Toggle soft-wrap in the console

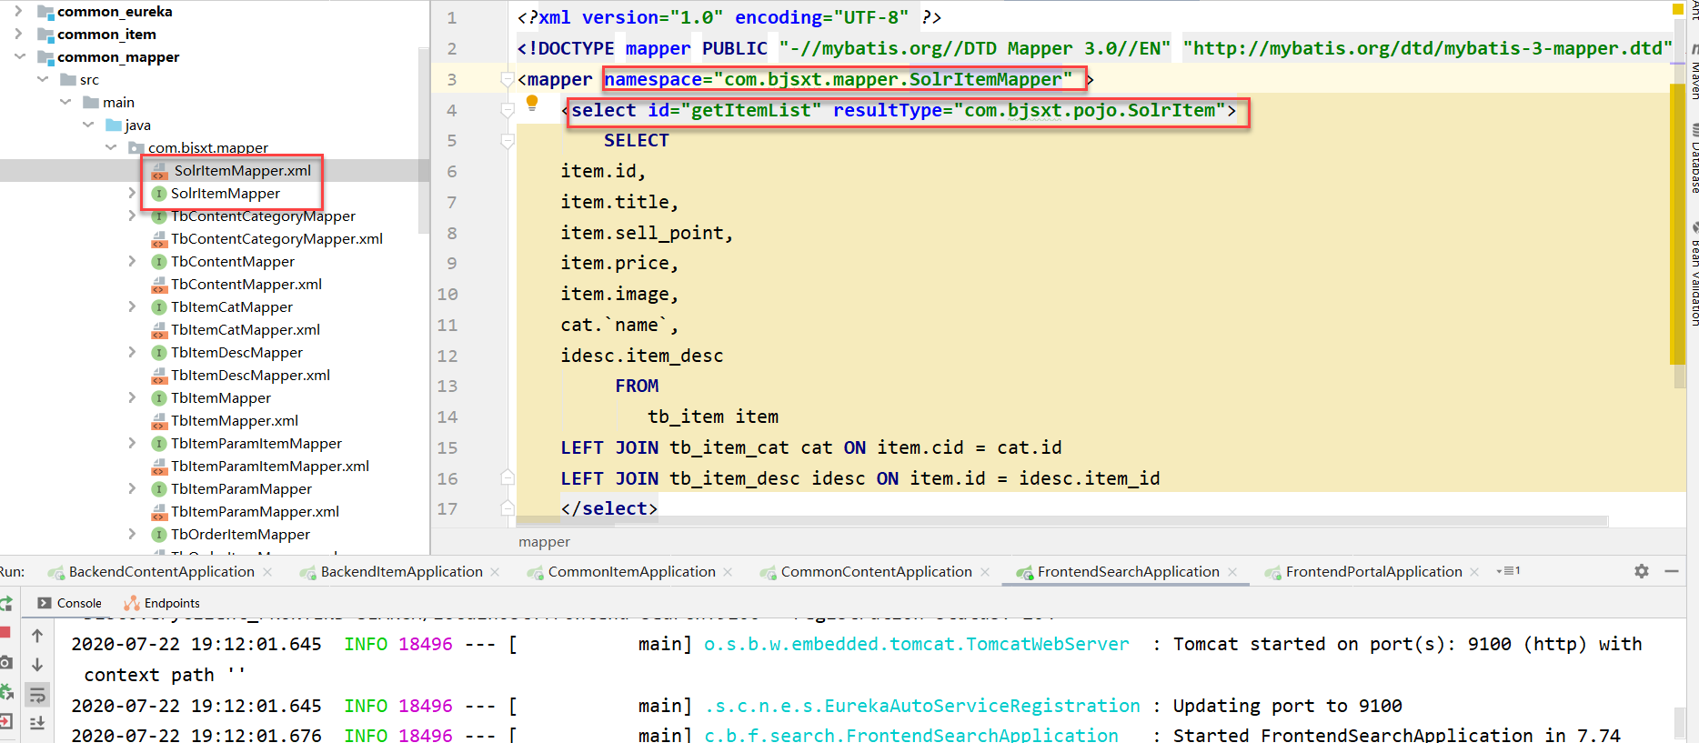[37, 695]
